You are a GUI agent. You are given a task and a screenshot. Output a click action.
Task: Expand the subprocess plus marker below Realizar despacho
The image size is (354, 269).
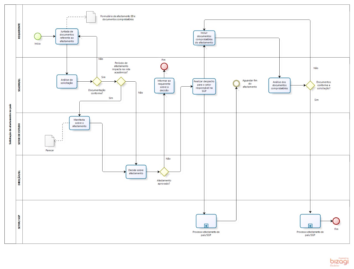pos(206,226)
